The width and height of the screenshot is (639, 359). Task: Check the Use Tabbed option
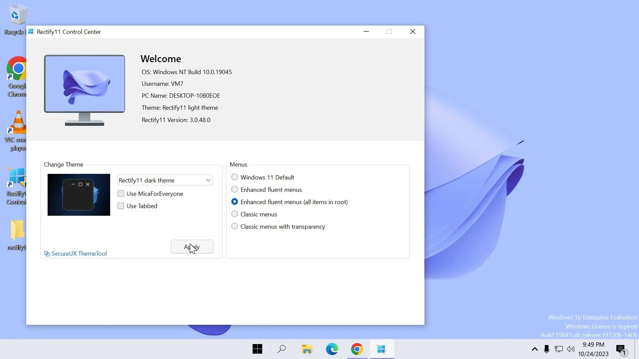(121, 206)
